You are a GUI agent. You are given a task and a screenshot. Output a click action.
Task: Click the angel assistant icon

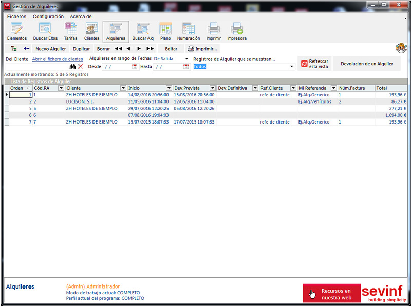(401, 48)
